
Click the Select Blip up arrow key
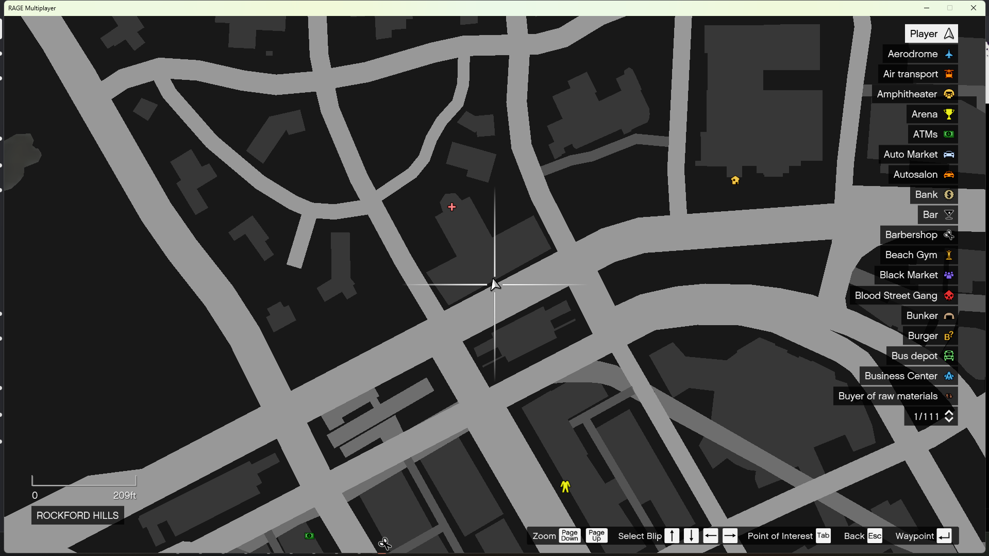[x=672, y=536]
